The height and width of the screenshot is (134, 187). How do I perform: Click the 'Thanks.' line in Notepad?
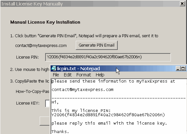point(60,131)
